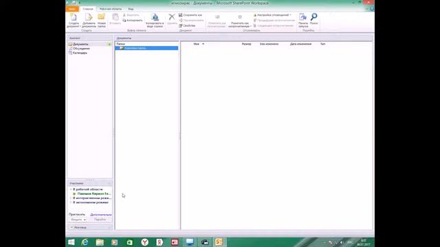Open the PowerPoint taskbar icon
Image resolution: width=440 pixels, height=247 pixels.
[x=175, y=242]
